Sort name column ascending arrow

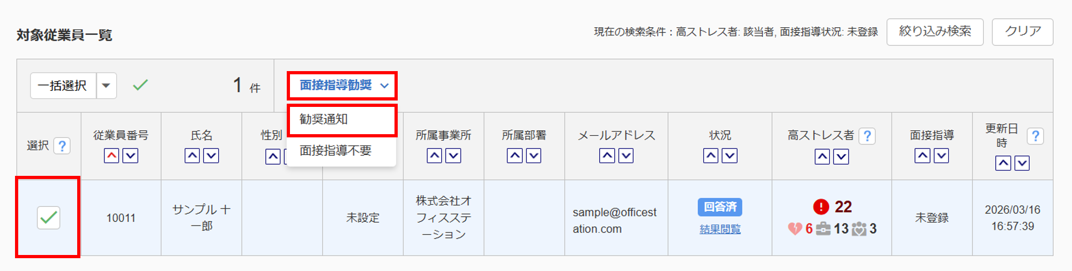pyautogui.click(x=192, y=156)
